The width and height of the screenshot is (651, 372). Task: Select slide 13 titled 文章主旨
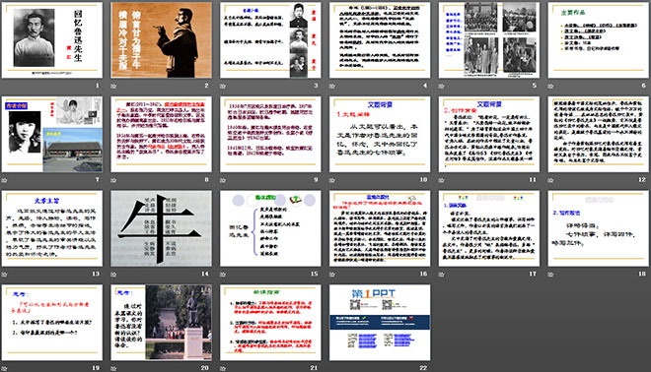[52, 228]
